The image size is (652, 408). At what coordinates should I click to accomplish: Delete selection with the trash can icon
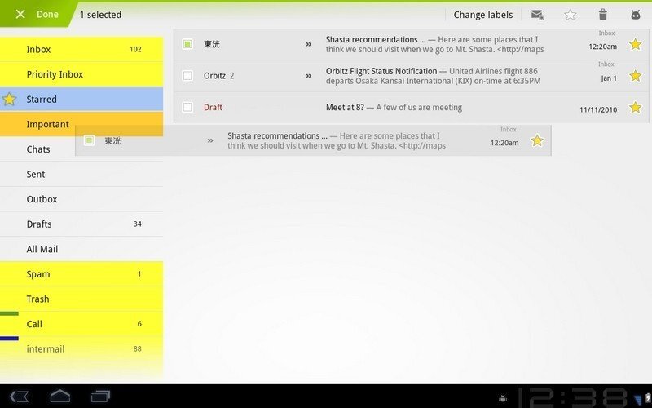pos(603,15)
